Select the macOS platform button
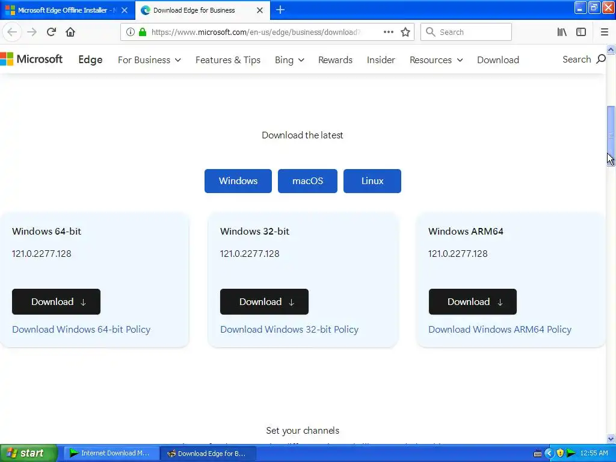The height and width of the screenshot is (462, 616). point(307,180)
